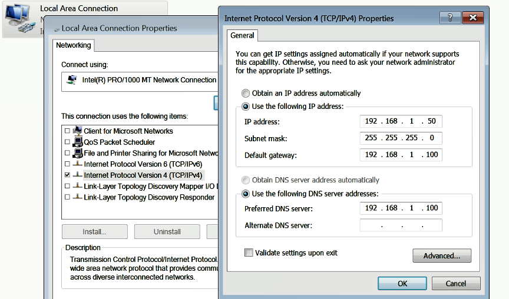Viewport: 509px width, 299px height.
Task: Click the Preferred DNS server field
Action: coord(401,208)
